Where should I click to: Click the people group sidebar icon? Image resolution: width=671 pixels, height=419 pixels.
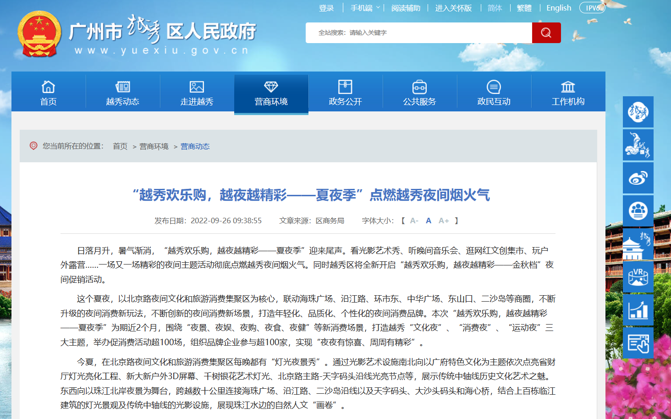point(638,211)
